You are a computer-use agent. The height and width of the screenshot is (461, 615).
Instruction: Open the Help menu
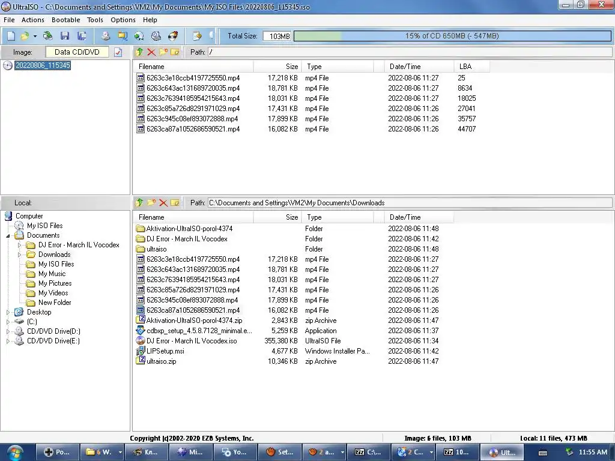pos(150,20)
